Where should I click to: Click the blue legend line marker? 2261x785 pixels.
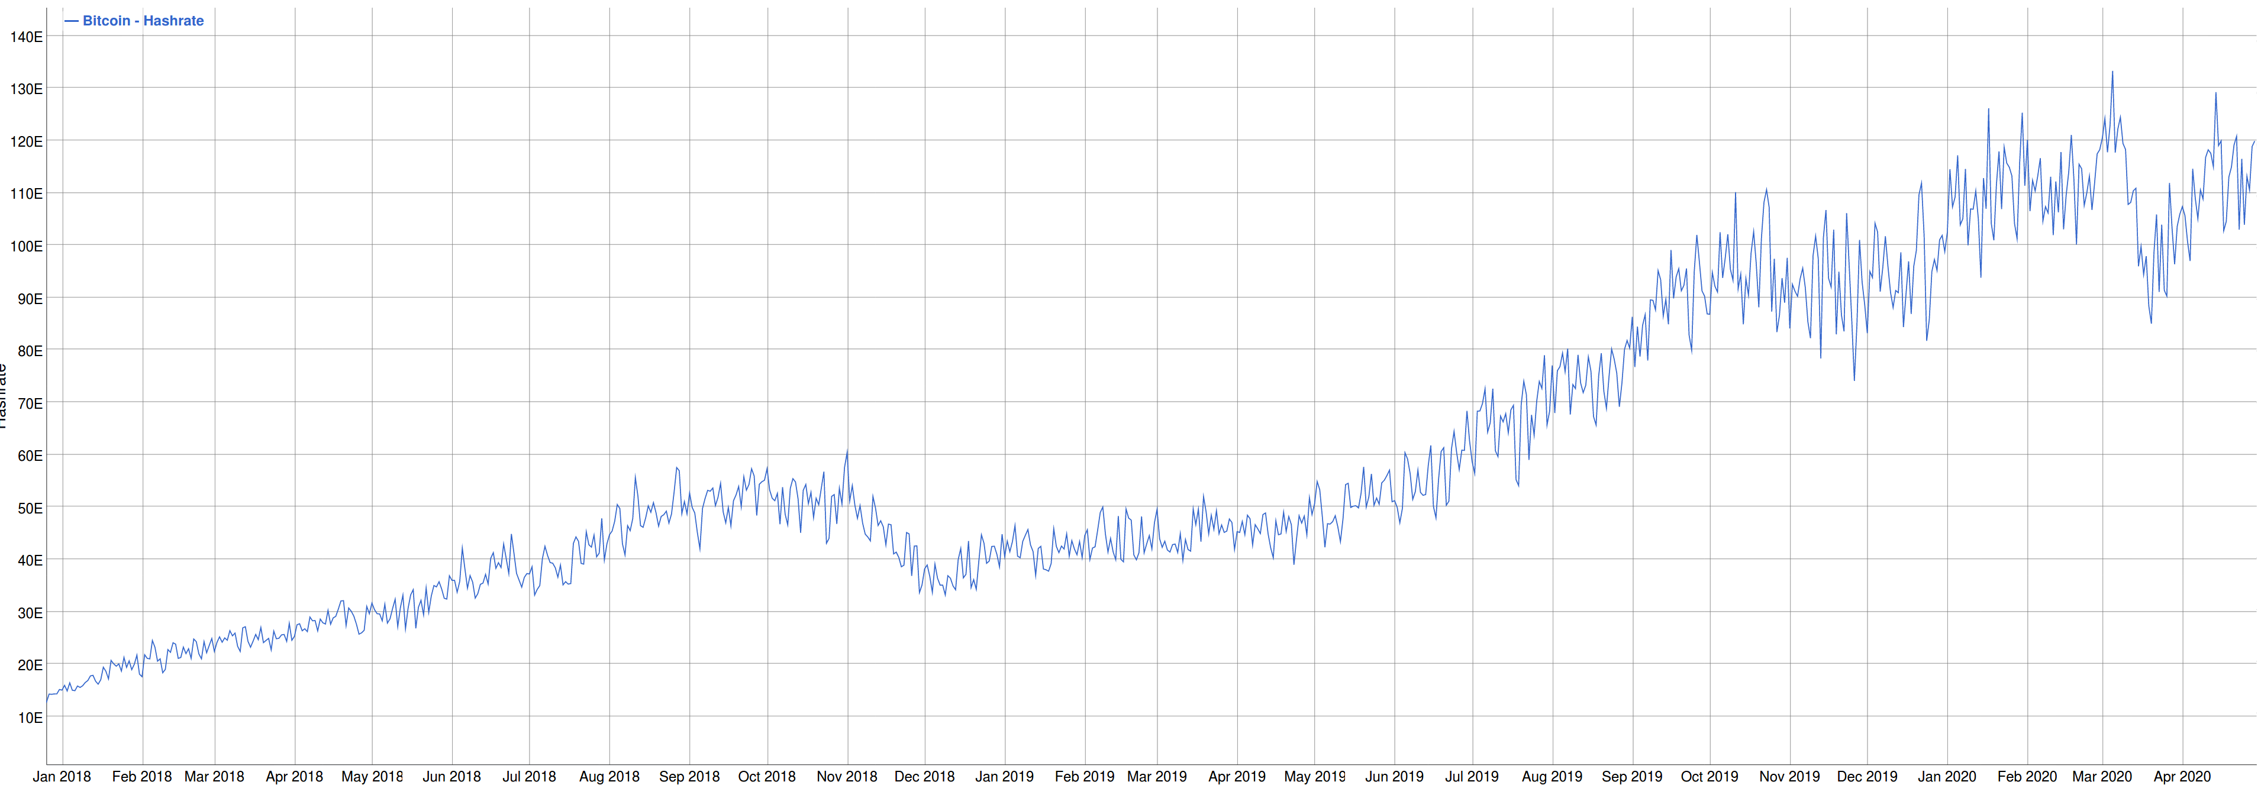pyautogui.click(x=71, y=20)
